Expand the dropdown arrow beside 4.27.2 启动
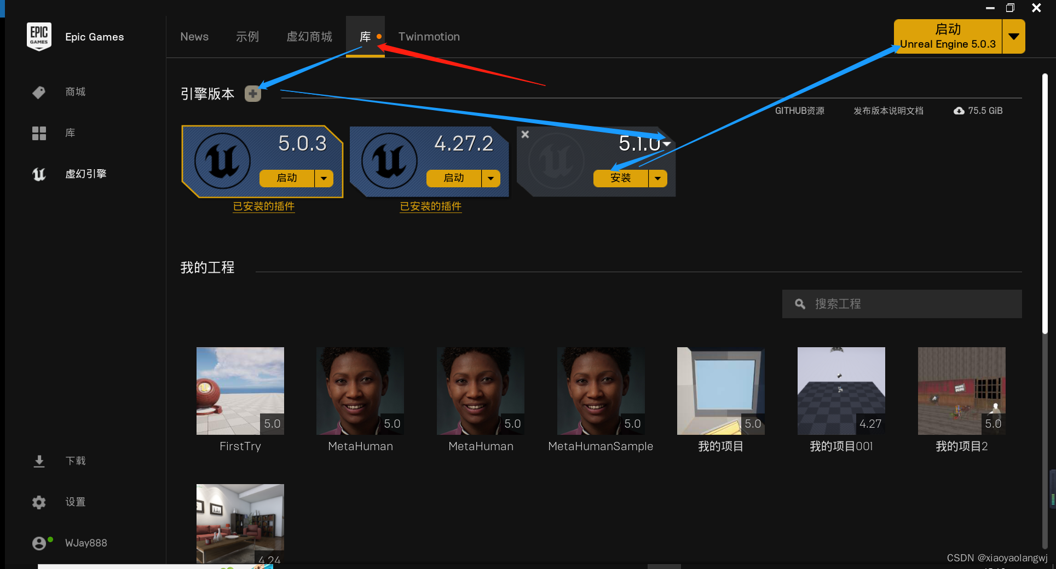Screen dimensions: 1056x569 coord(491,178)
